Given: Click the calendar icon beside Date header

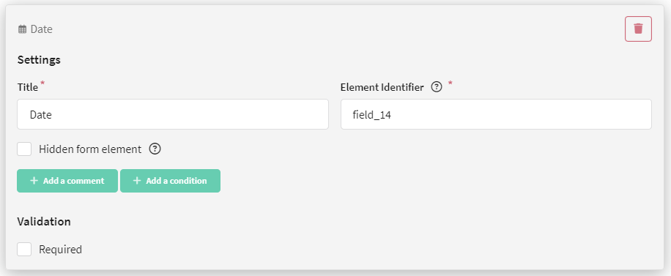Looking at the screenshot, I should tap(22, 29).
